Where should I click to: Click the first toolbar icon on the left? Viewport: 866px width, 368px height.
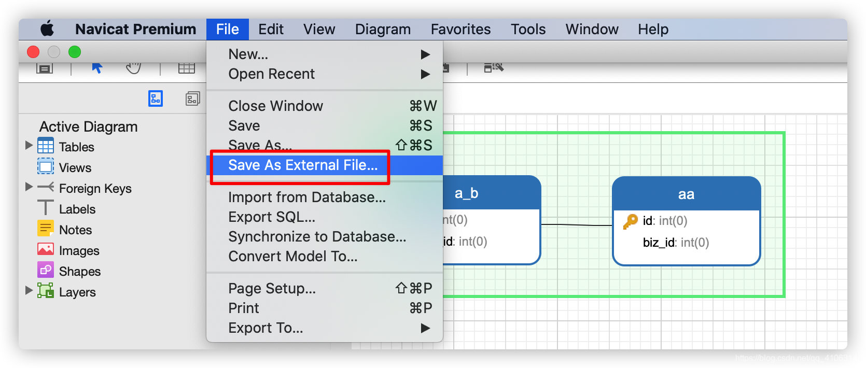click(x=45, y=68)
